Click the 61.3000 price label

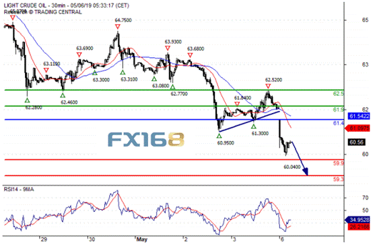260,134
